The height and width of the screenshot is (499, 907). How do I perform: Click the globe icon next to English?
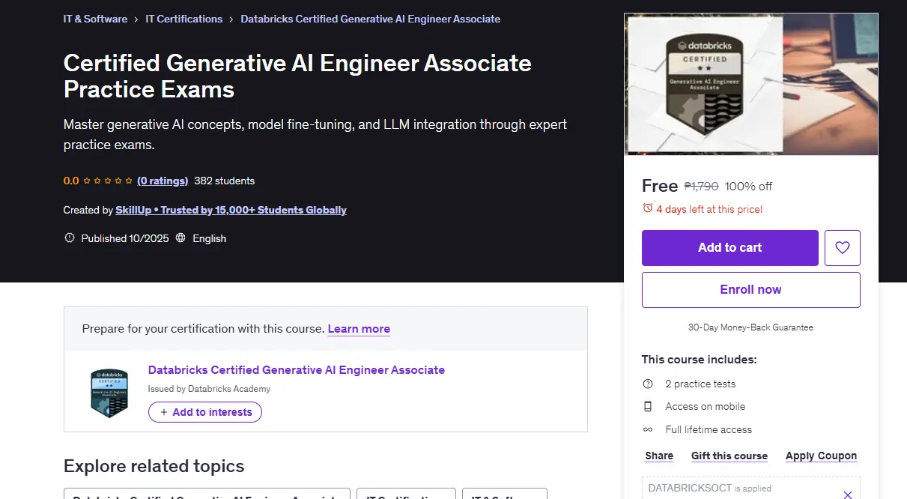click(181, 238)
